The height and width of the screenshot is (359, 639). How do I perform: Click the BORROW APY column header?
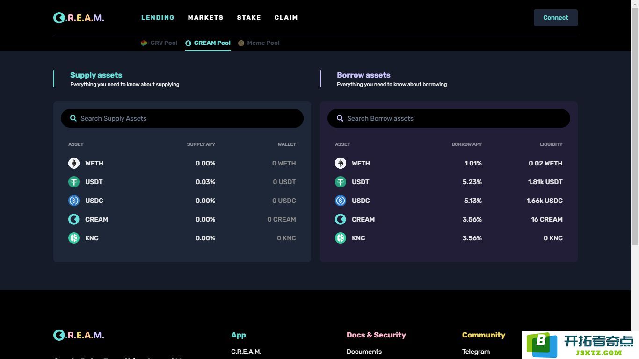[467, 144]
